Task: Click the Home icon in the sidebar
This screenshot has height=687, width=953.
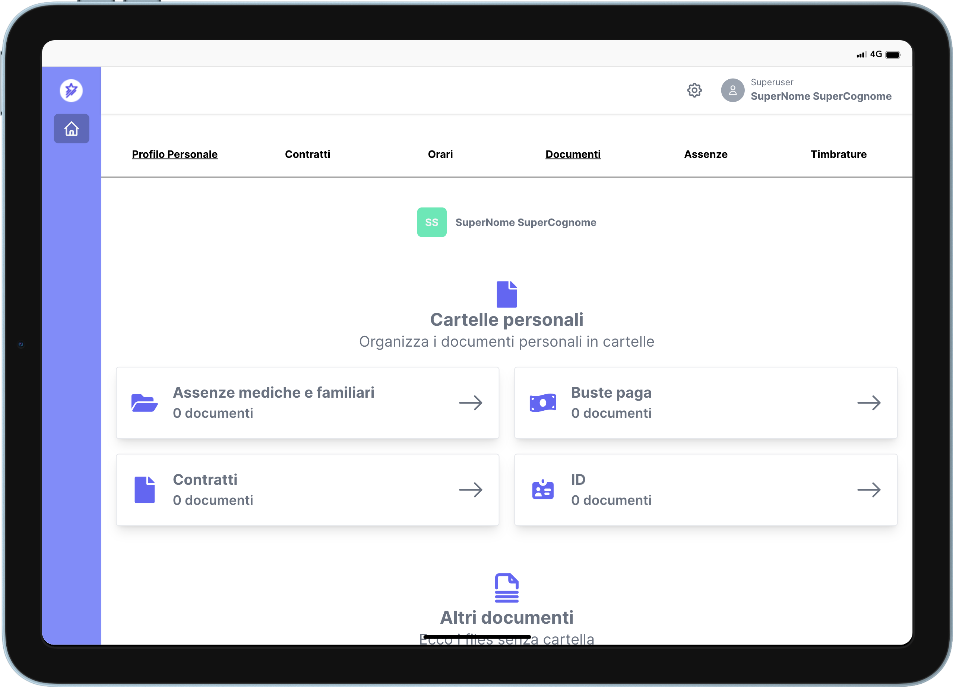Action: [72, 129]
